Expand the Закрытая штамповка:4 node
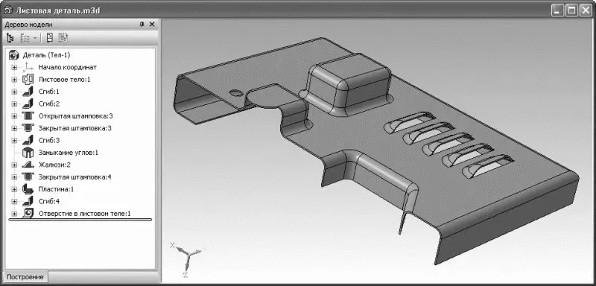Viewport: 596px width, 286px height. coord(14,177)
